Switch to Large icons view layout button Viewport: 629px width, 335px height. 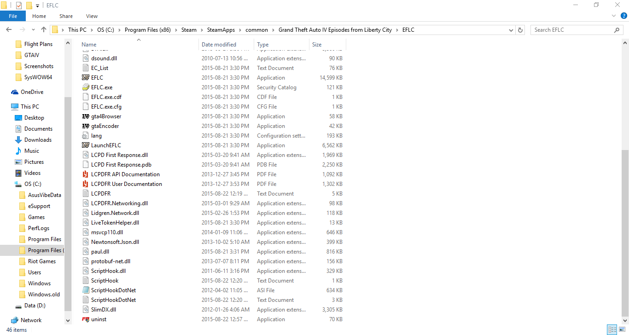coord(622,330)
